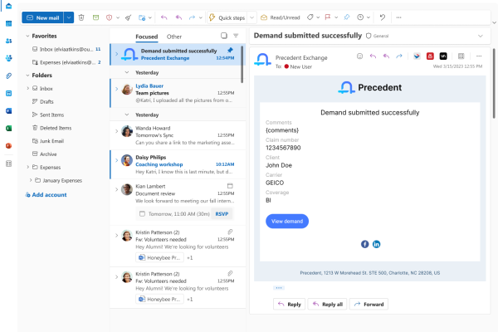Screen dimensions: 498x332
Task: Click the red add-in icon in the message header
Action: pos(430,56)
